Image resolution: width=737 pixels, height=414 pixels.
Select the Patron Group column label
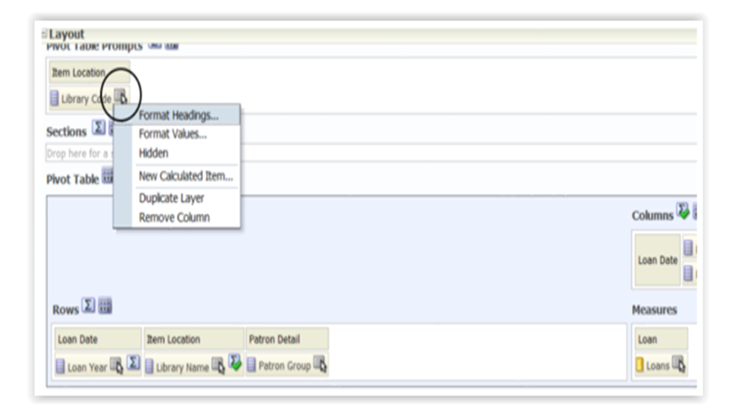(284, 366)
